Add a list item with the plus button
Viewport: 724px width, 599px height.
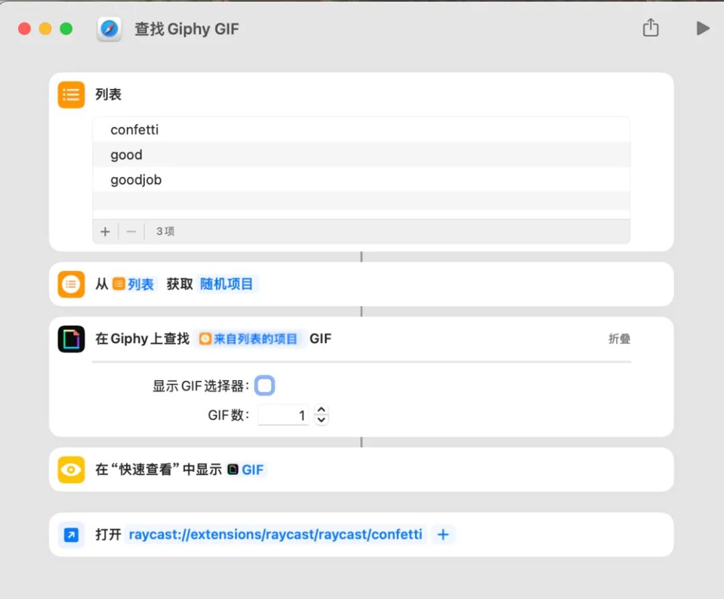[x=105, y=231]
